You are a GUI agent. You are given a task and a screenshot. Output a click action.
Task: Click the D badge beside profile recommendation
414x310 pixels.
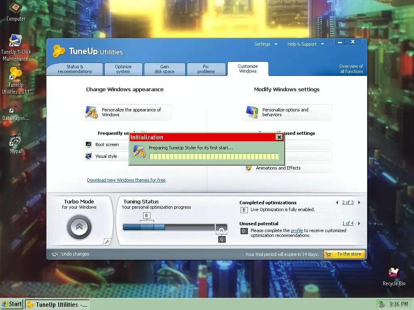coord(244,231)
